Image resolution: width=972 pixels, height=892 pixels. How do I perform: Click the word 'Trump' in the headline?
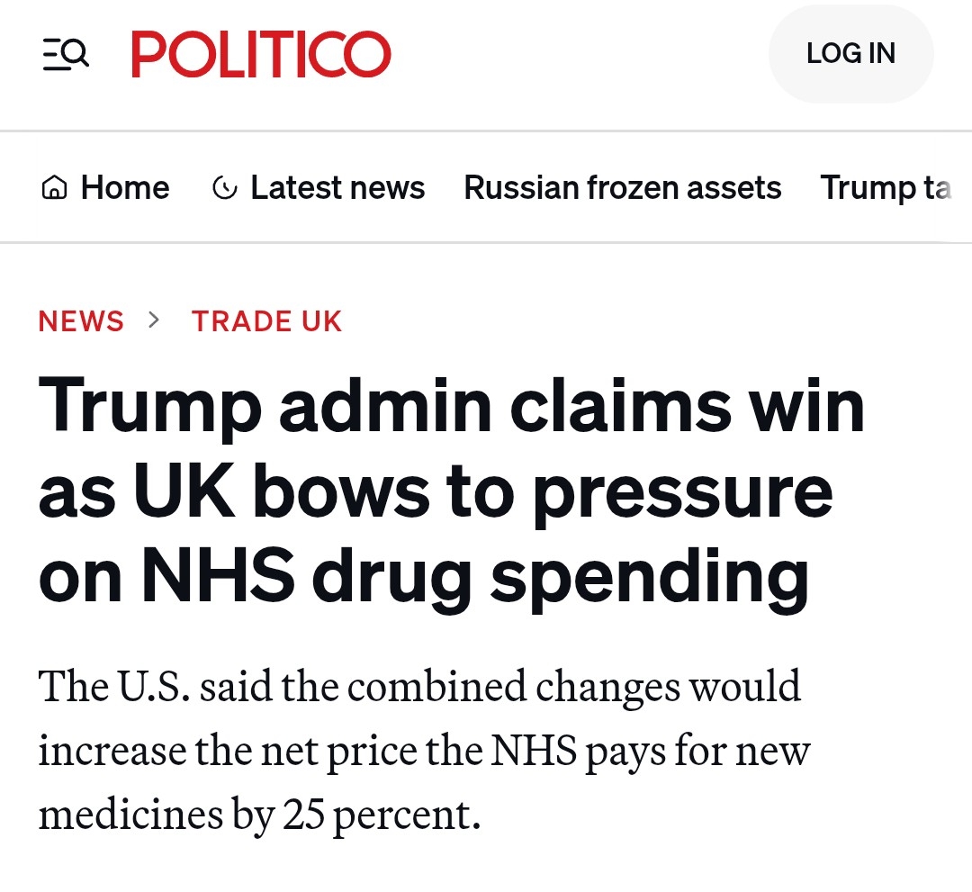pos(149,405)
